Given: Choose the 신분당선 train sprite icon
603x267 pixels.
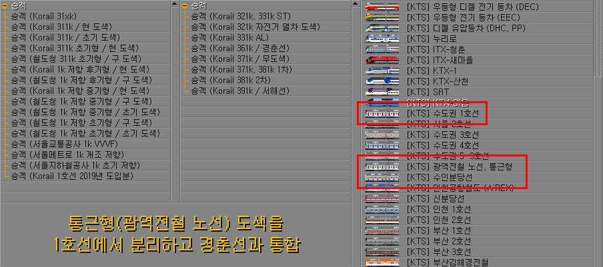Looking at the screenshot, I should click(x=382, y=198).
